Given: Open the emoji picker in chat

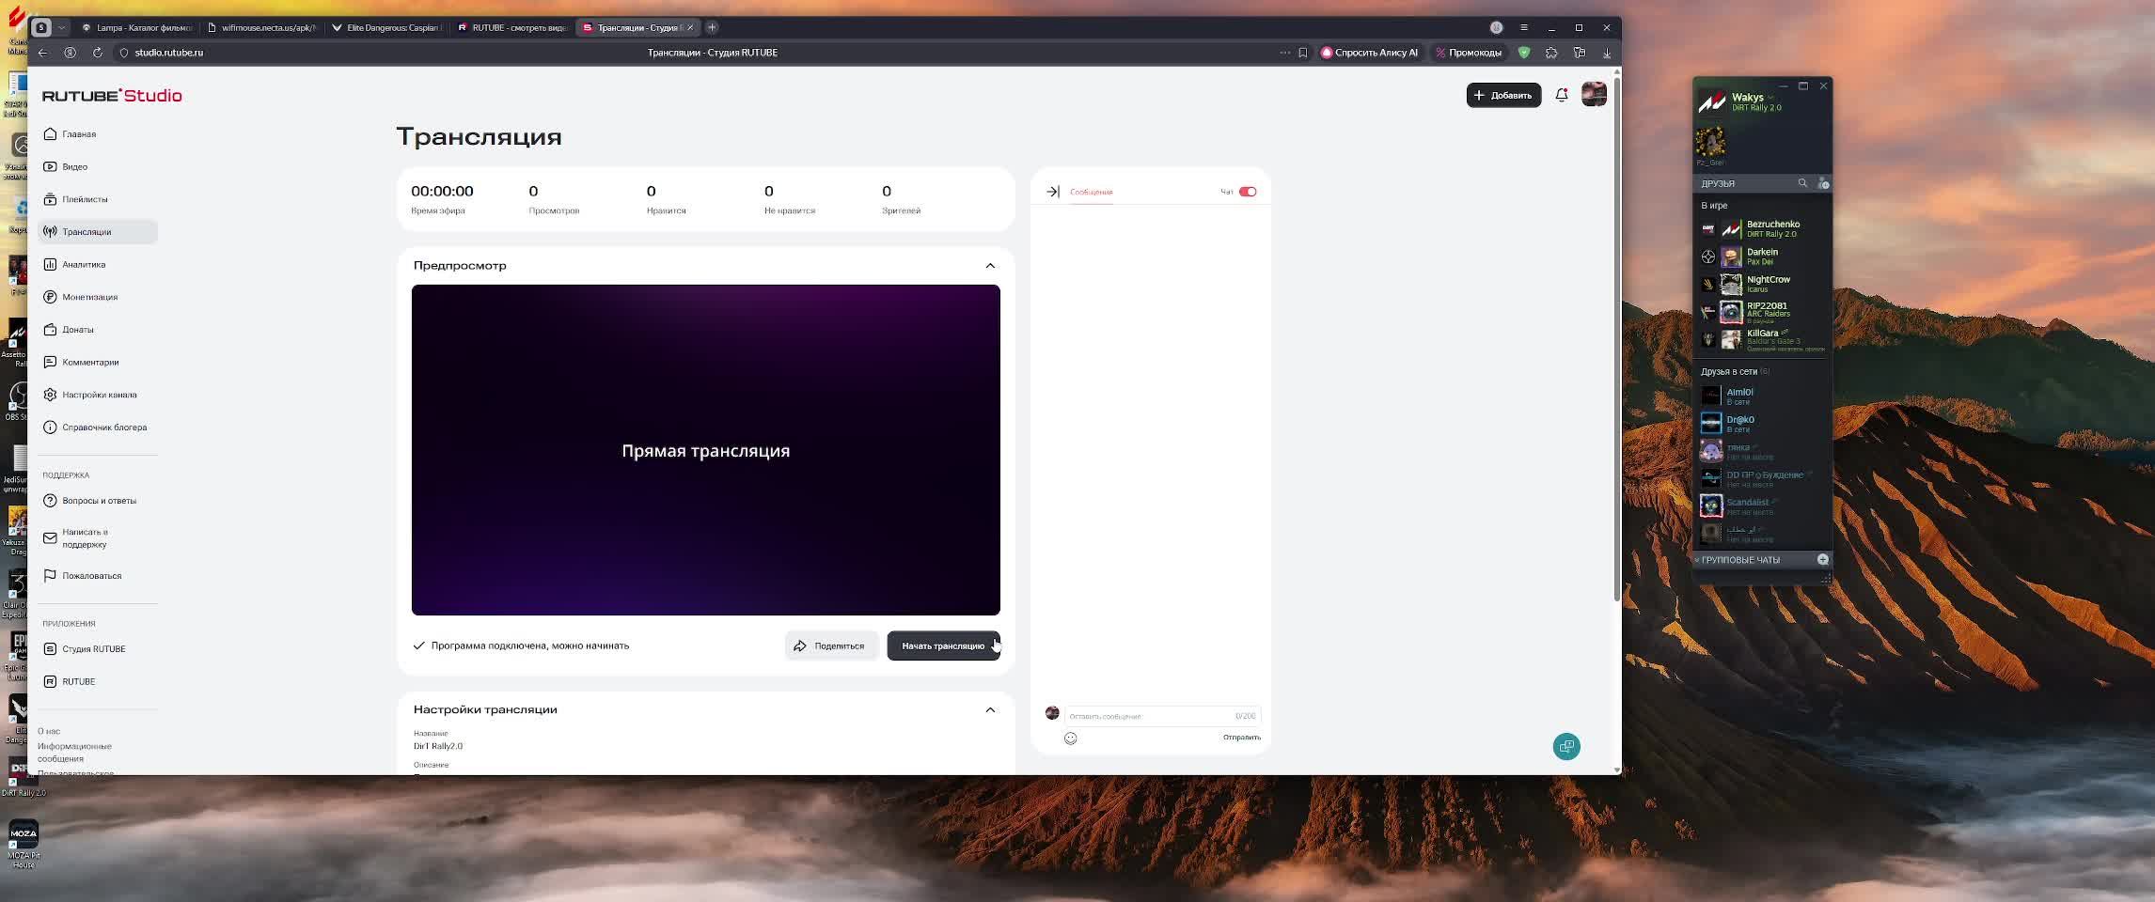Looking at the screenshot, I should pos(1070,739).
